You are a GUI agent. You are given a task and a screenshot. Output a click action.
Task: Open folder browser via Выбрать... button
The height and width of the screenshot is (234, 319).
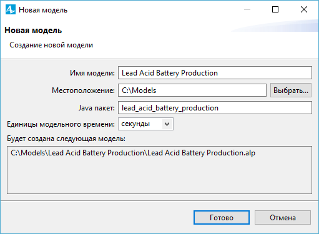point(291,90)
